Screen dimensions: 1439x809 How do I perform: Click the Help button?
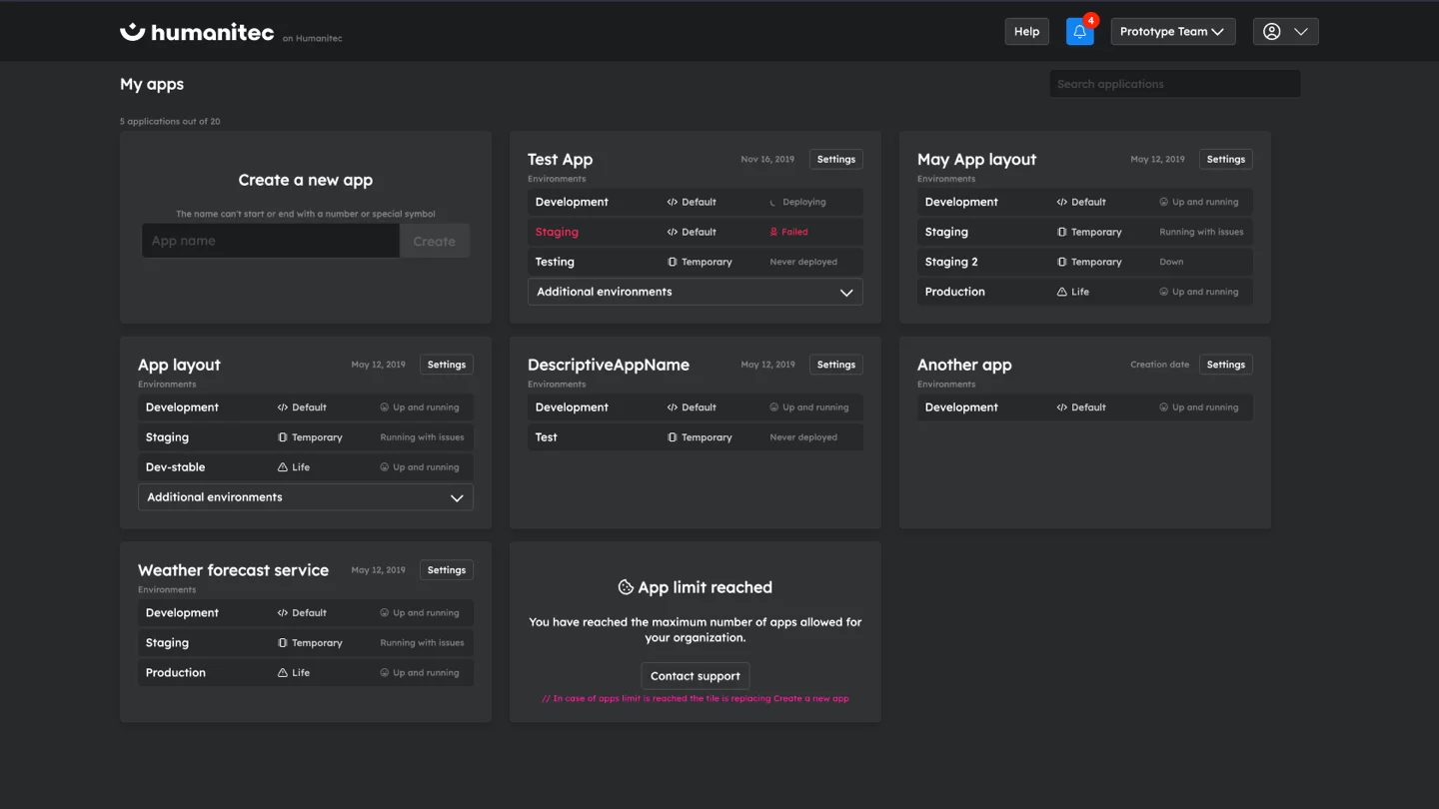1026,31
